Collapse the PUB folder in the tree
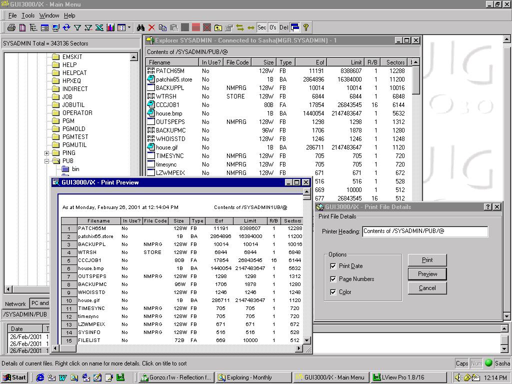Image resolution: width=512 pixels, height=384 pixels. 46,161
